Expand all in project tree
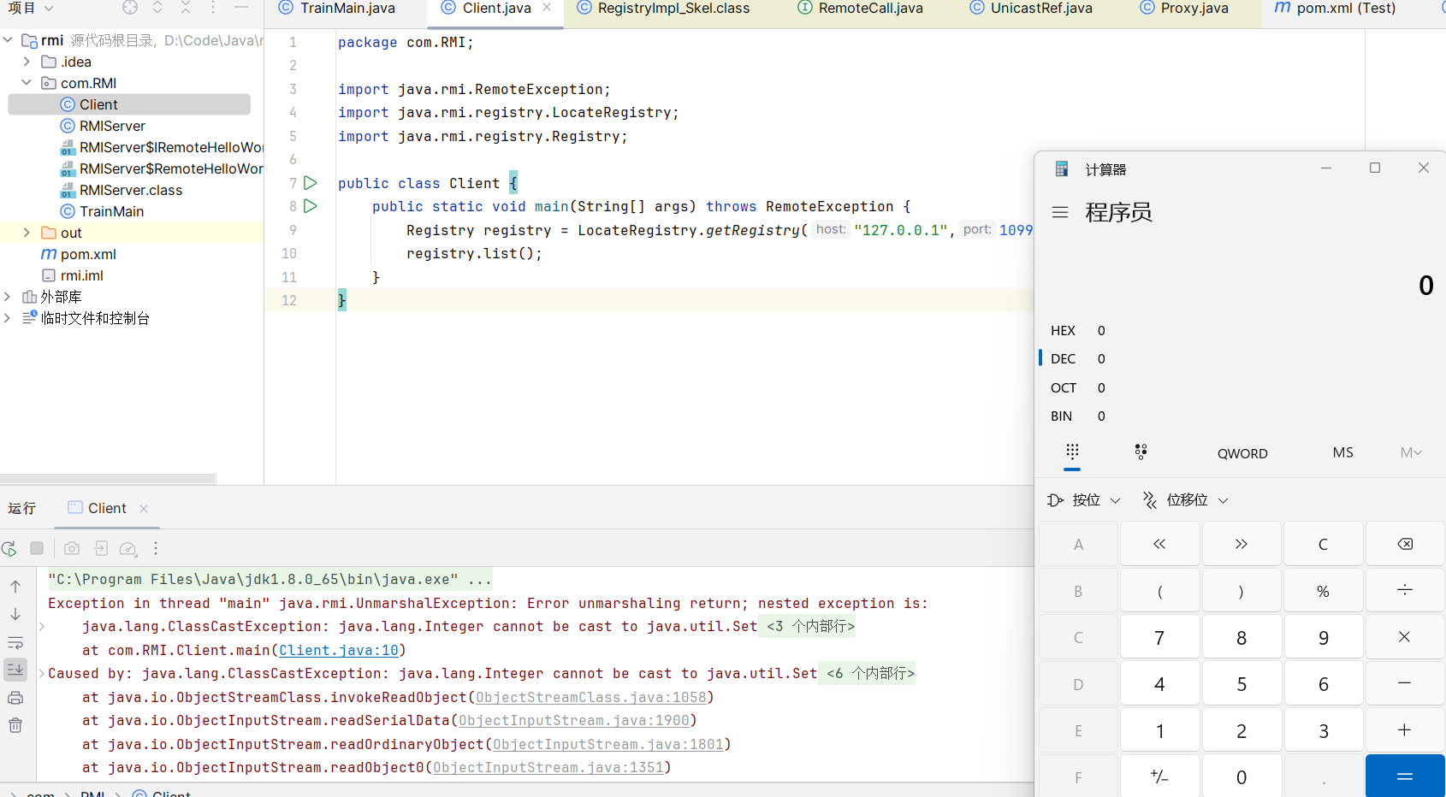Image resolution: width=1446 pixels, height=797 pixels. tap(157, 8)
